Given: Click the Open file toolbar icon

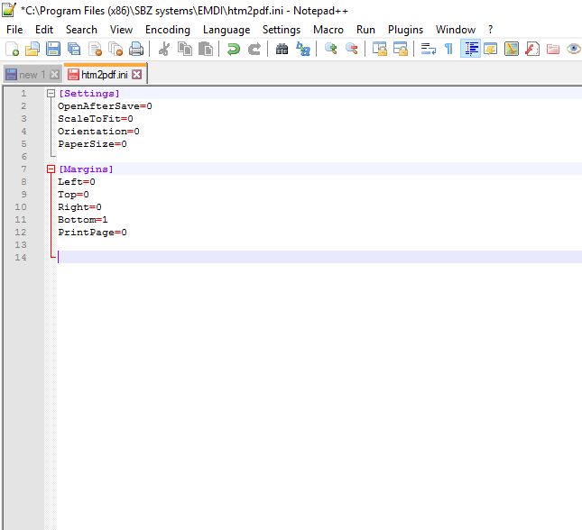Looking at the screenshot, I should (32, 49).
